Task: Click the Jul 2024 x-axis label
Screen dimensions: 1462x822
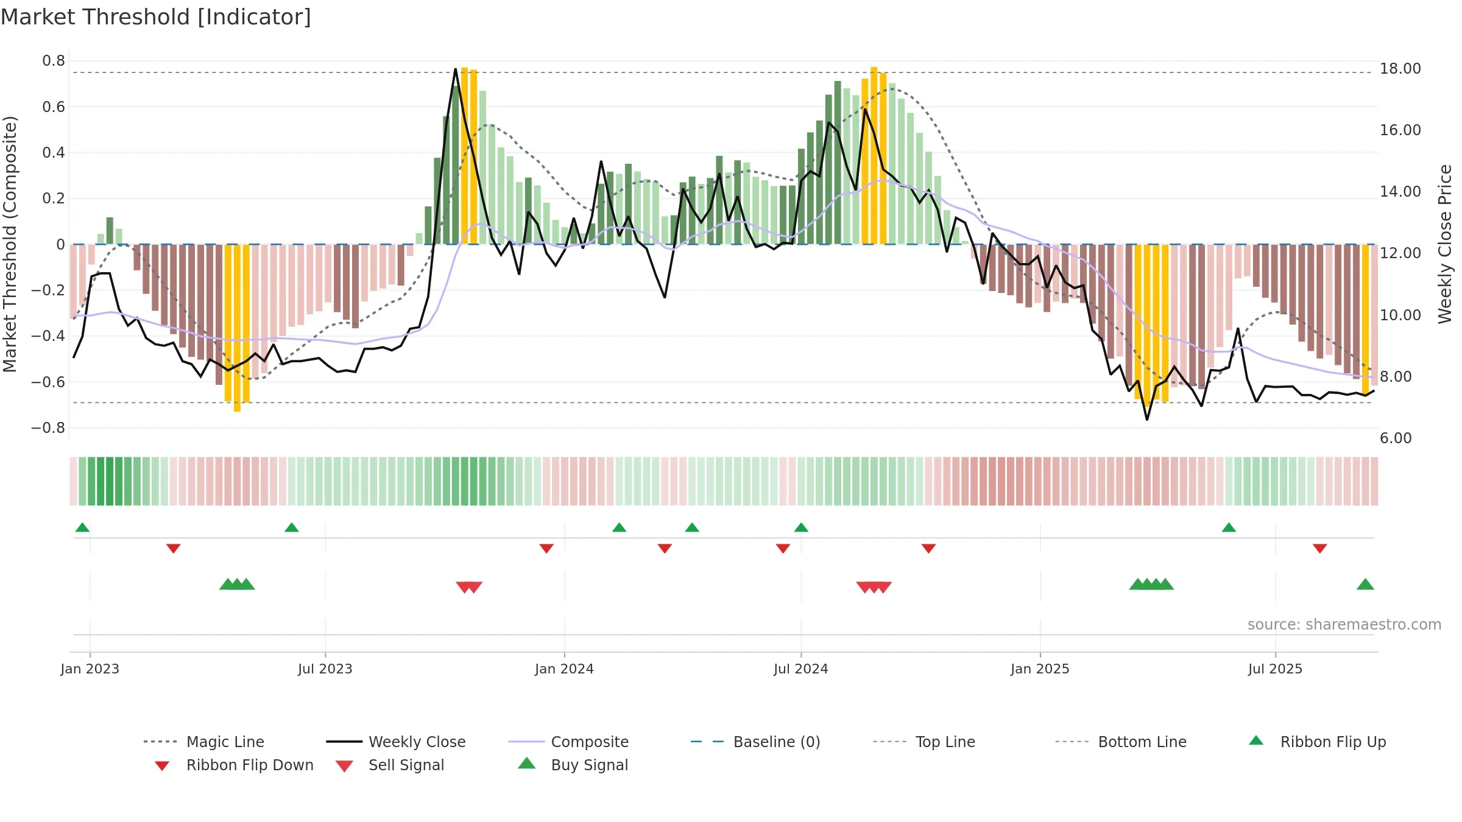Action: point(801,669)
